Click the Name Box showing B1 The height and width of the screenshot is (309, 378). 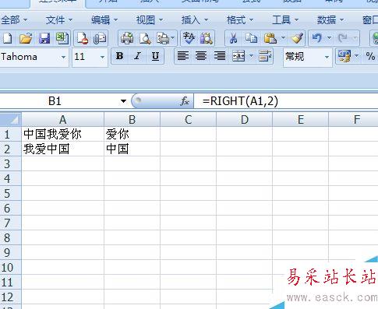tap(60, 101)
